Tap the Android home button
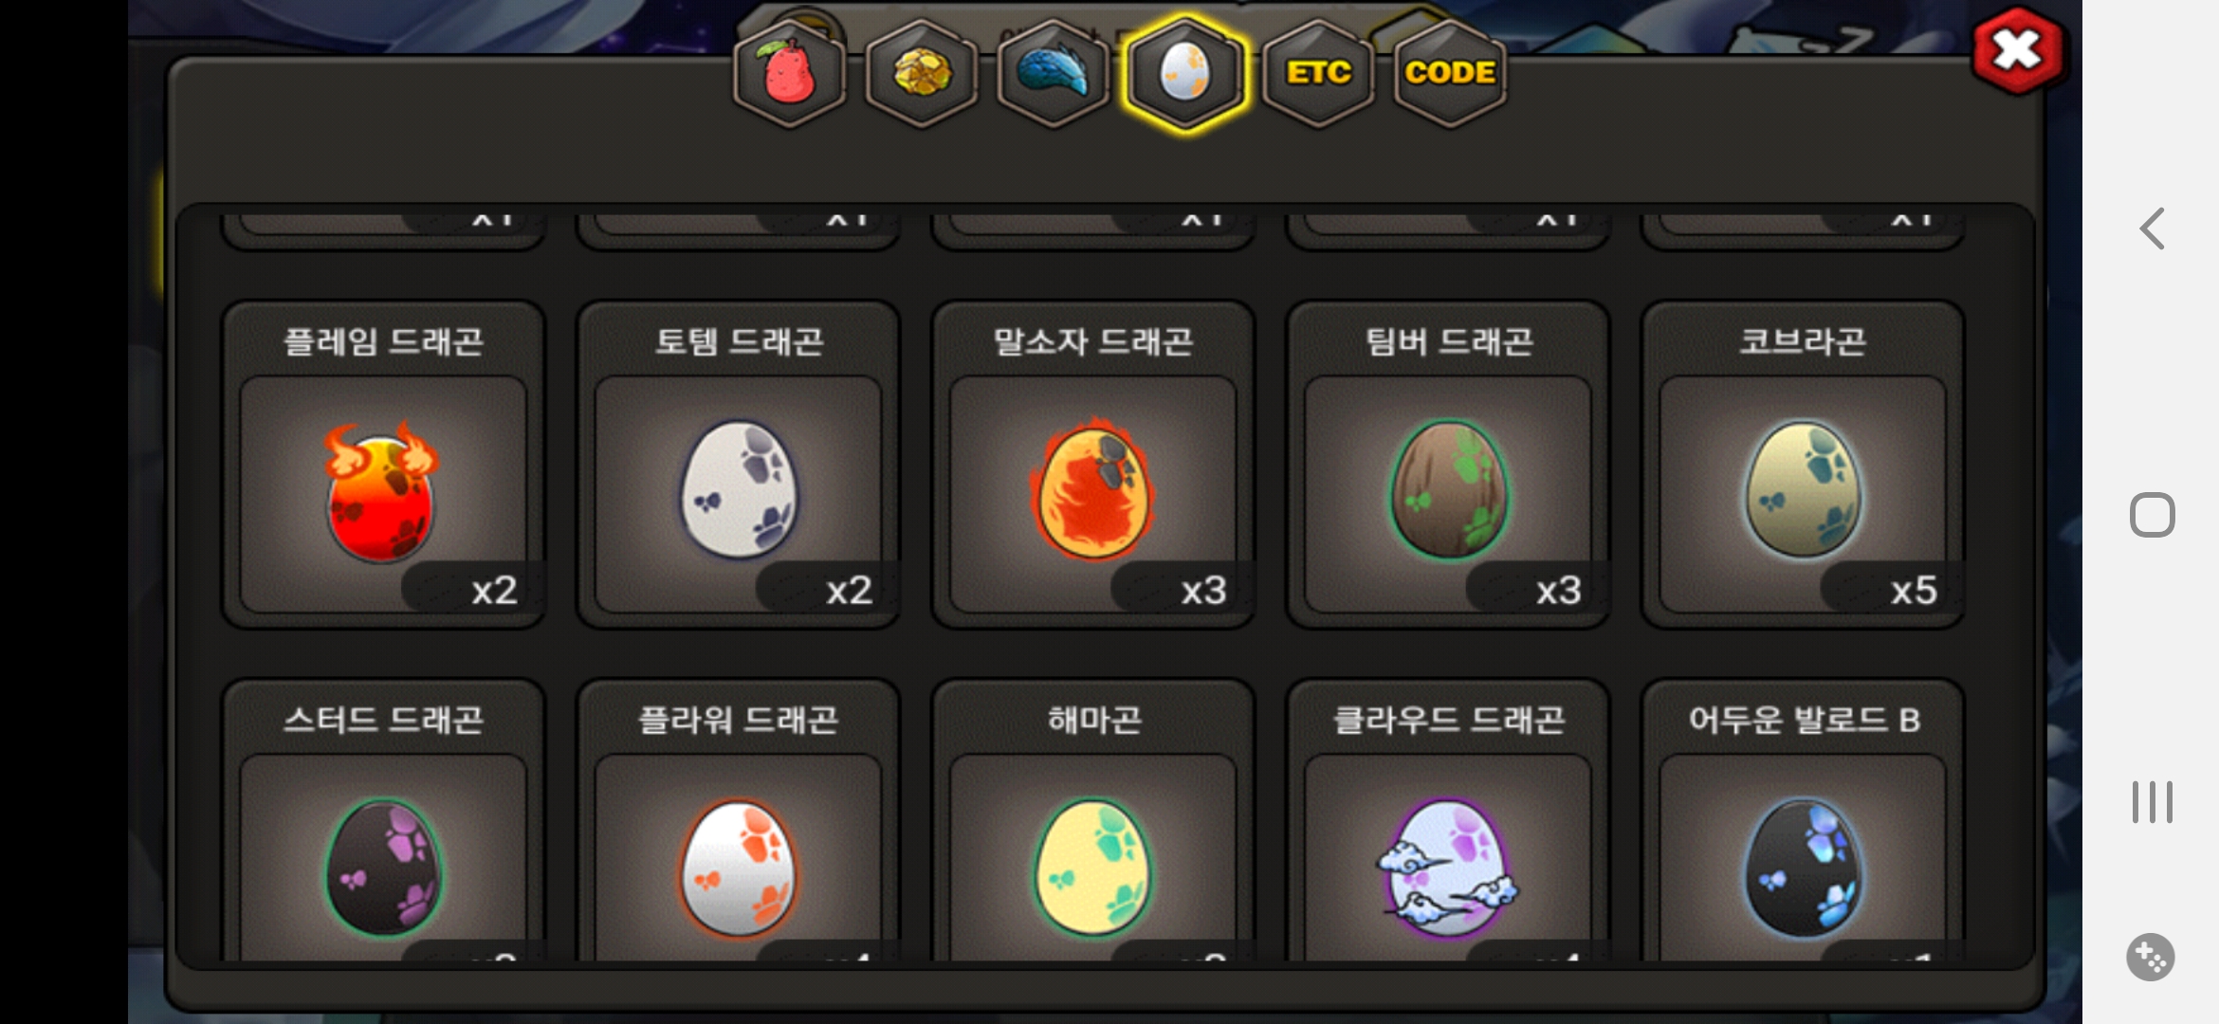Image resolution: width=2219 pixels, height=1024 pixels. (2152, 515)
